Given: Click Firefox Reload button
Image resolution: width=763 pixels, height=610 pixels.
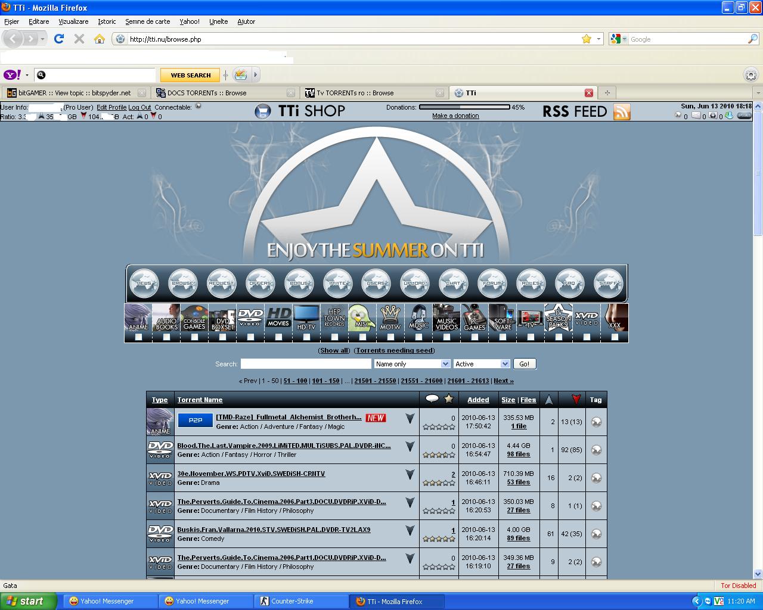Looking at the screenshot, I should tap(58, 39).
